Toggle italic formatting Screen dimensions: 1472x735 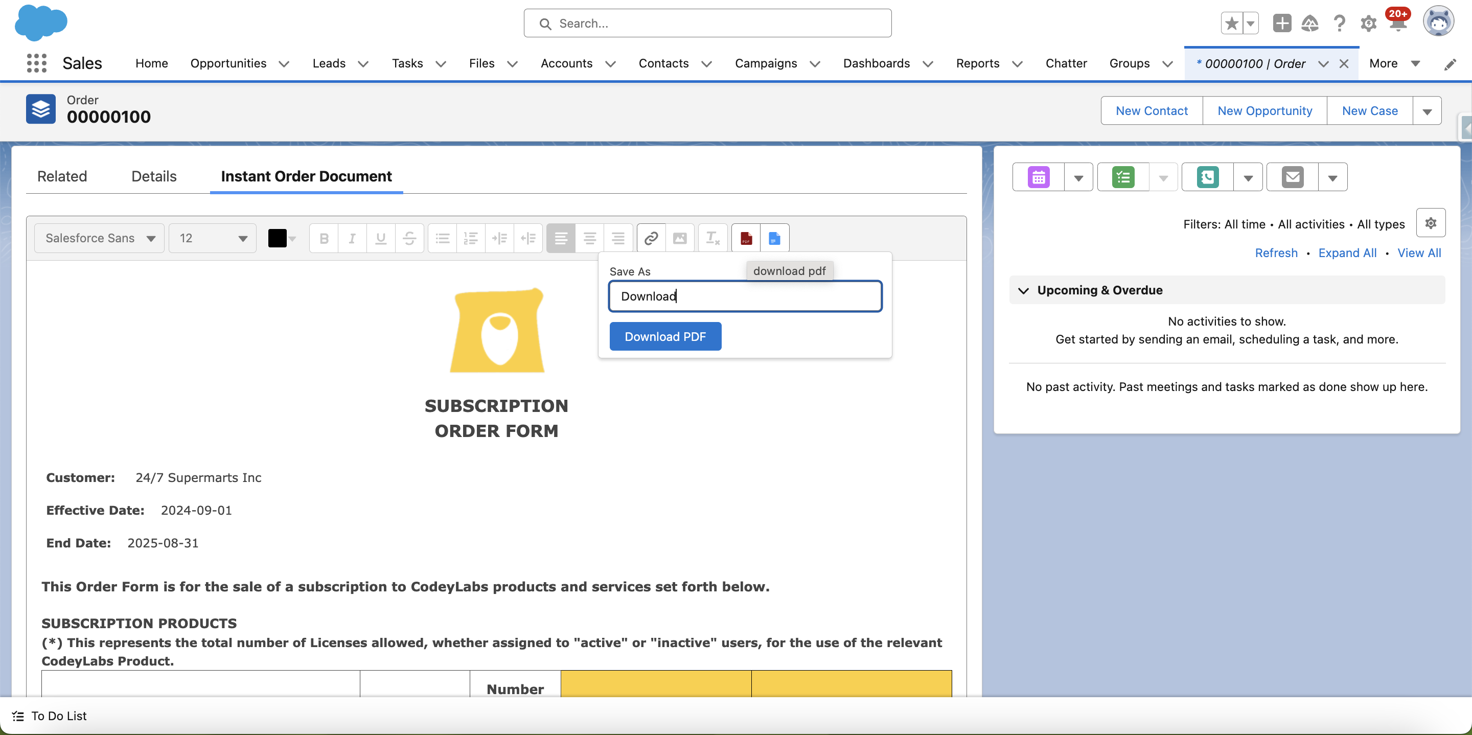[x=352, y=238]
